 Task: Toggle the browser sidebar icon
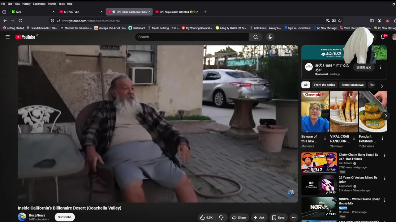[x=372, y=21]
